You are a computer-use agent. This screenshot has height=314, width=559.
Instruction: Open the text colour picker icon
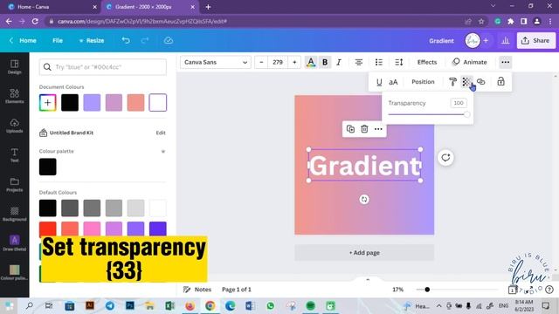pos(311,62)
